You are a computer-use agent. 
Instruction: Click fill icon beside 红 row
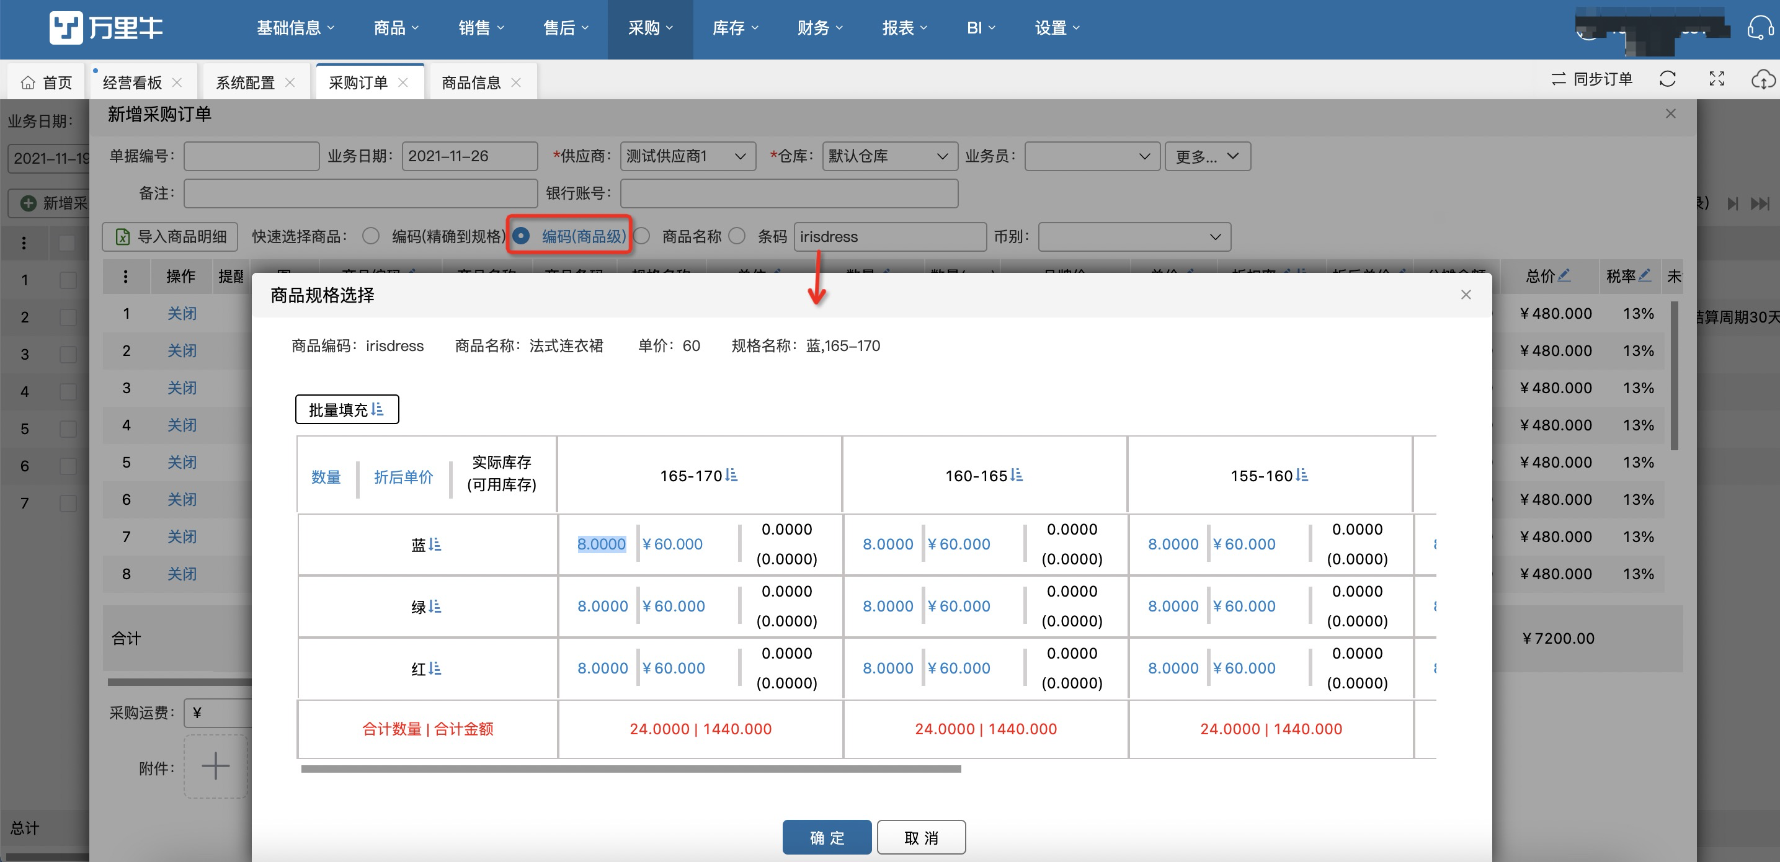pos(435,669)
